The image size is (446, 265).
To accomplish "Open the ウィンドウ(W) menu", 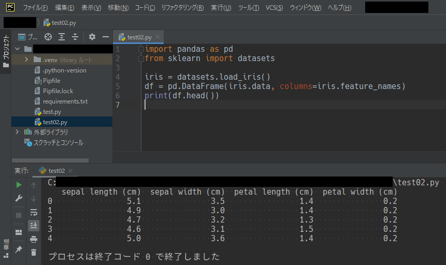I will [306, 8].
